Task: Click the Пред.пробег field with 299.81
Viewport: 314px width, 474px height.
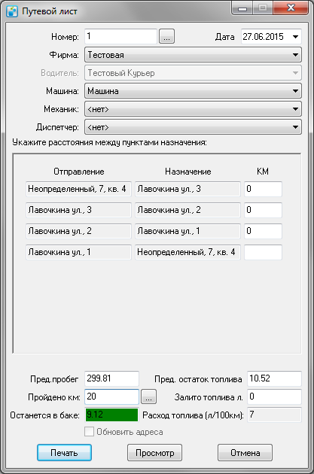Action: (x=111, y=378)
